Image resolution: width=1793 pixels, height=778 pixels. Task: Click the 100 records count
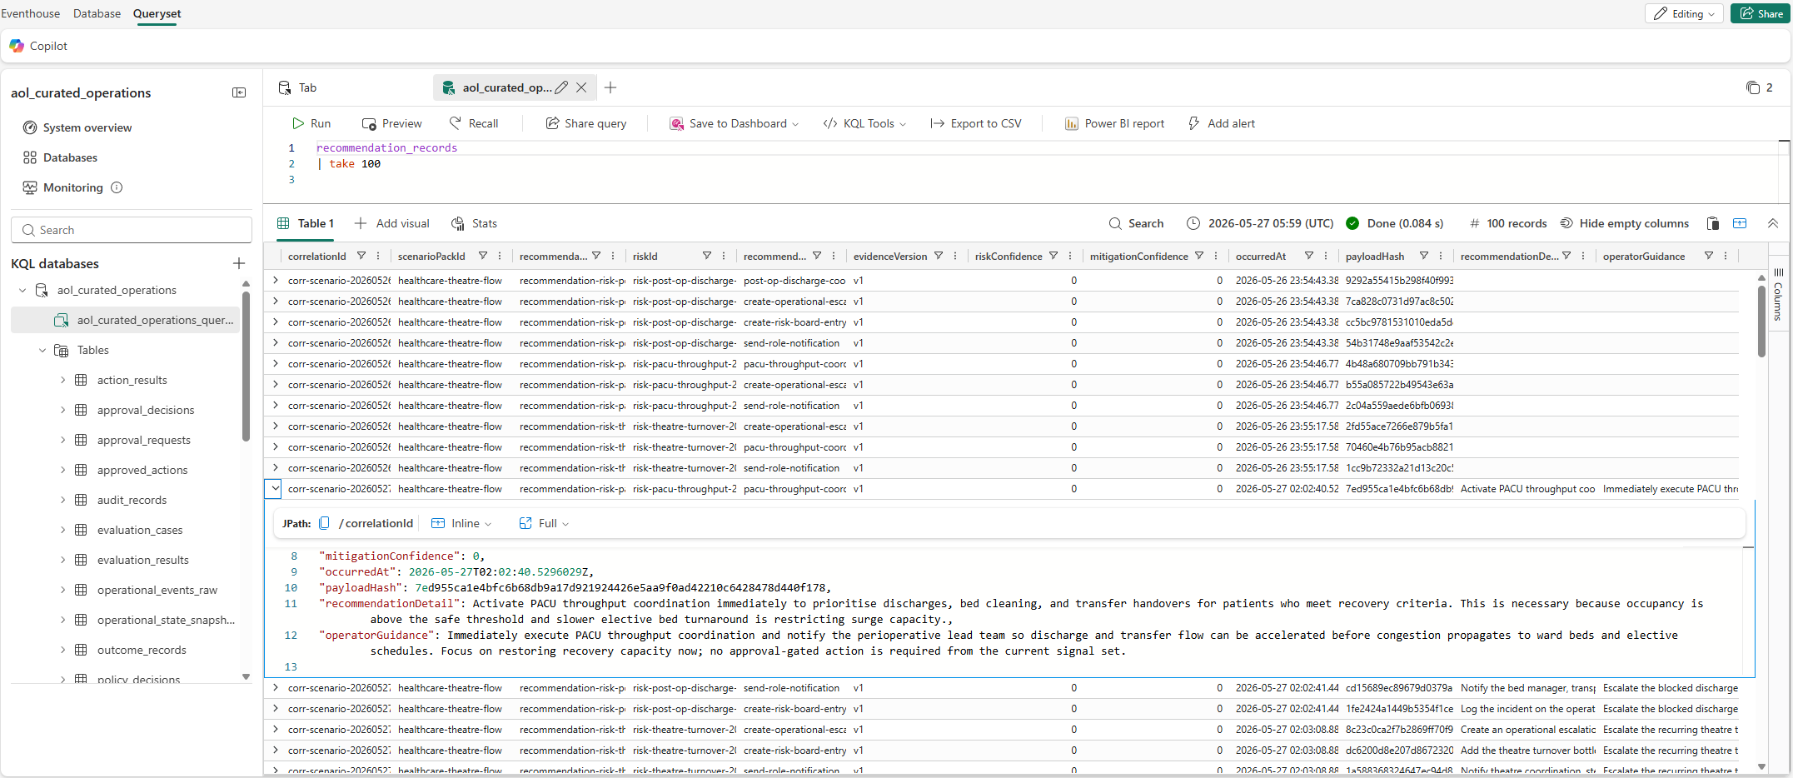click(x=1508, y=223)
